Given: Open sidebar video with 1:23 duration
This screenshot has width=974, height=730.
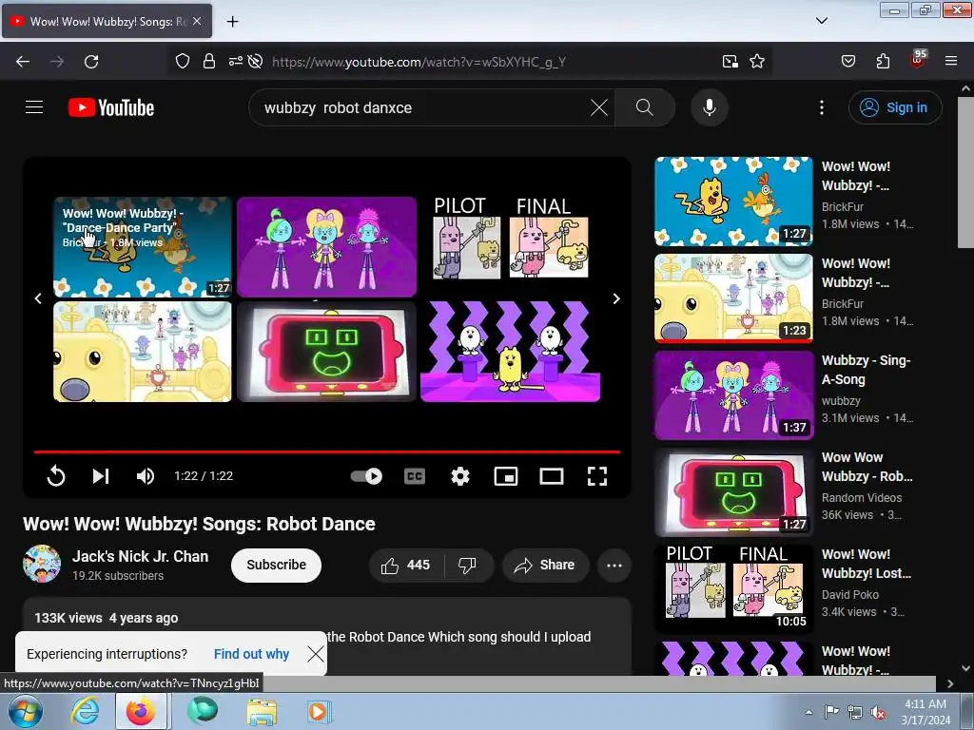Looking at the screenshot, I should [733, 298].
